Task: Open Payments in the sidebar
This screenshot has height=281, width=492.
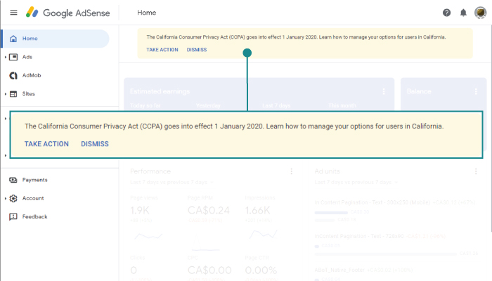Action: [34, 180]
